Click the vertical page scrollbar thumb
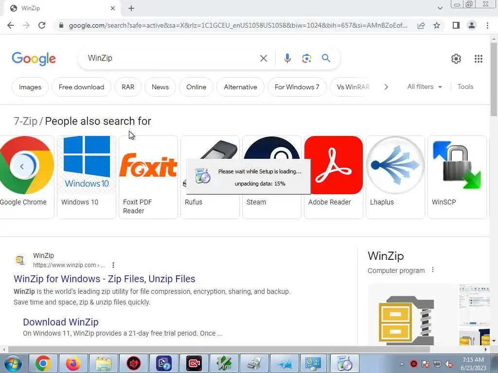 coord(494,79)
